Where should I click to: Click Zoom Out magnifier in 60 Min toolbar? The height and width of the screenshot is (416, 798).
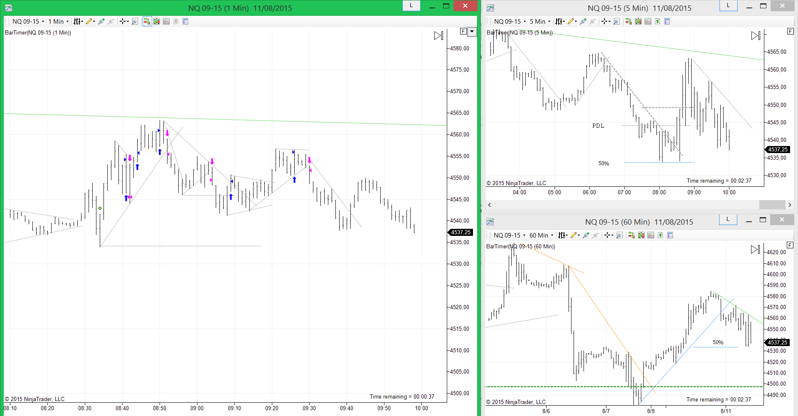point(596,235)
